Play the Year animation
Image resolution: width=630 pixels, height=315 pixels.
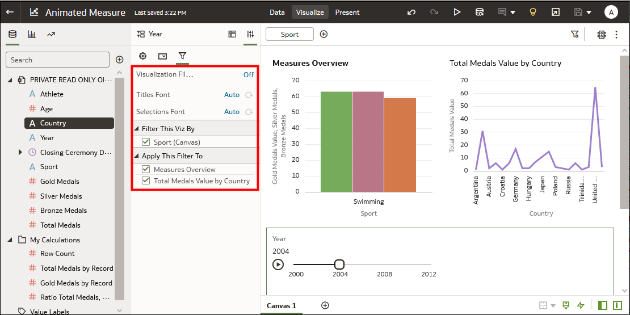pos(278,264)
